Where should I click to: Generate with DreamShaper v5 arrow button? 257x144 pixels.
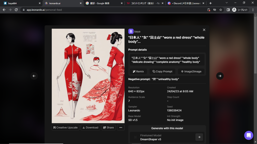click(x=199, y=137)
